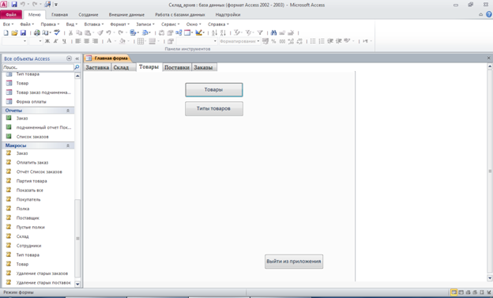
Task: Close the Главная форма document tab
Action: [488, 58]
